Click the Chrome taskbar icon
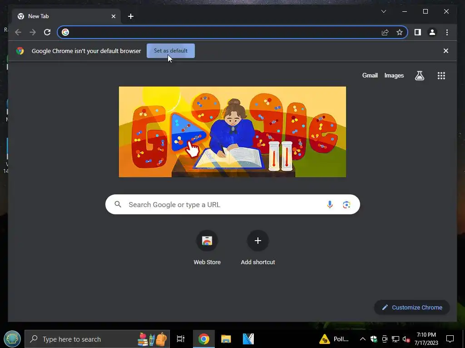465x348 pixels. click(204, 339)
